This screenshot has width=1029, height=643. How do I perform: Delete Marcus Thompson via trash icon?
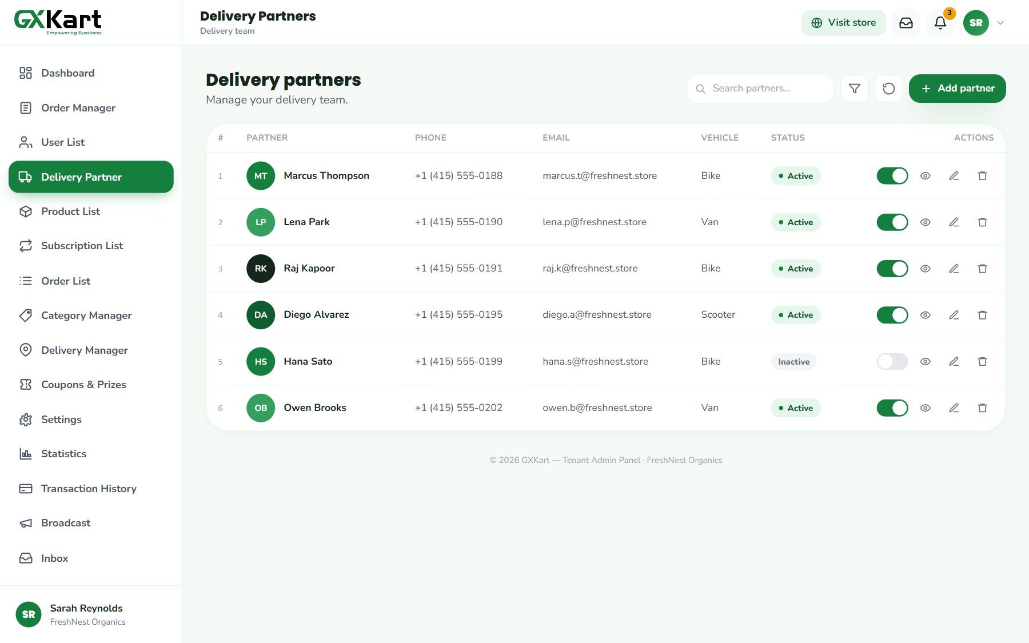click(983, 176)
